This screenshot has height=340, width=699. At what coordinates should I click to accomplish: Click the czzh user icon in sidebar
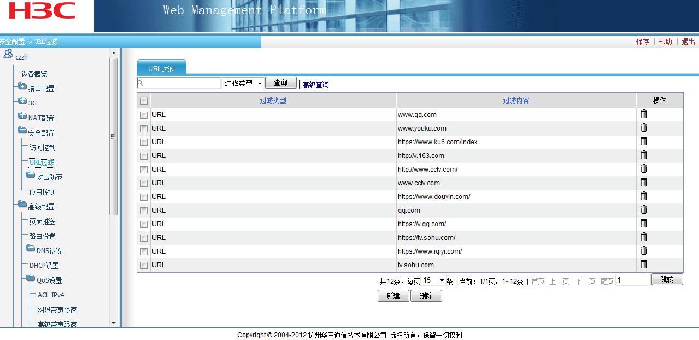pos(8,54)
